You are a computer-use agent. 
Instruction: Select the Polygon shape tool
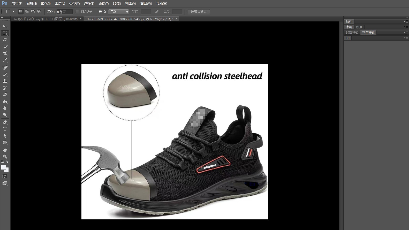point(5,142)
